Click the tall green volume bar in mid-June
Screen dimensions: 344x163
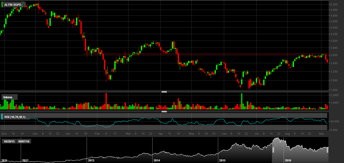tap(242, 101)
